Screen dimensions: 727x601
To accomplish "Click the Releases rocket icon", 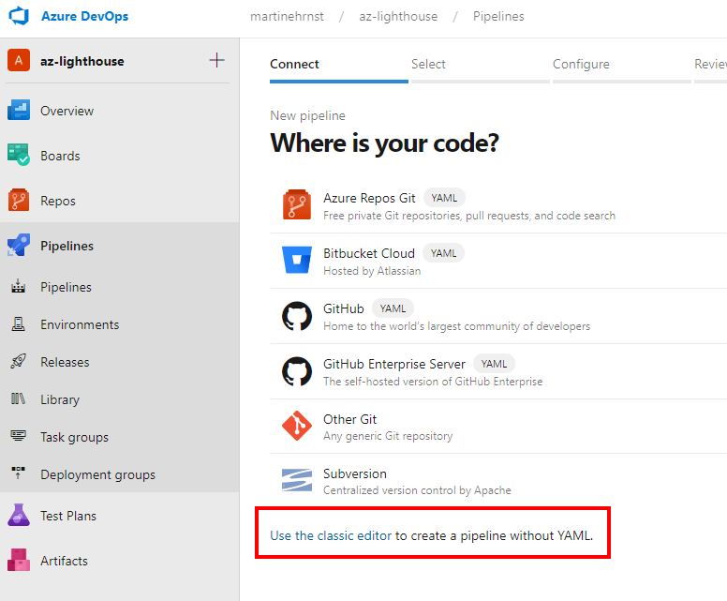I will coord(18,362).
